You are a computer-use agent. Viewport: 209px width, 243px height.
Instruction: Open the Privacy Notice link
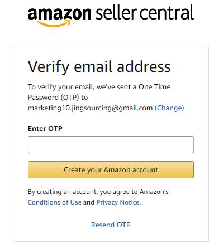pyautogui.click(x=118, y=202)
